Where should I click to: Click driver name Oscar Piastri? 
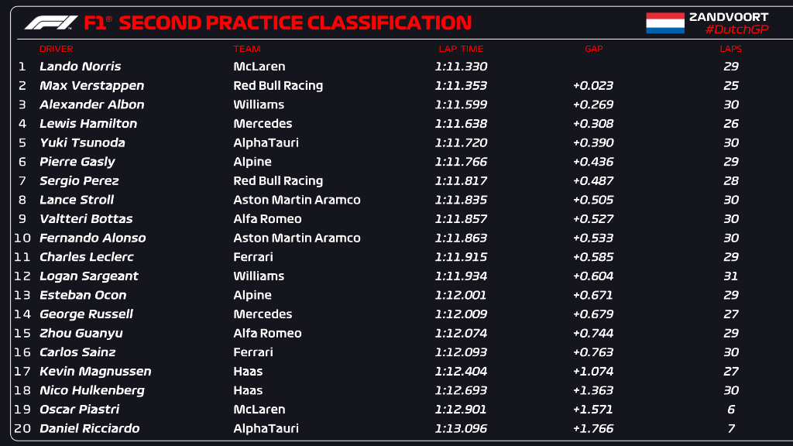point(80,409)
